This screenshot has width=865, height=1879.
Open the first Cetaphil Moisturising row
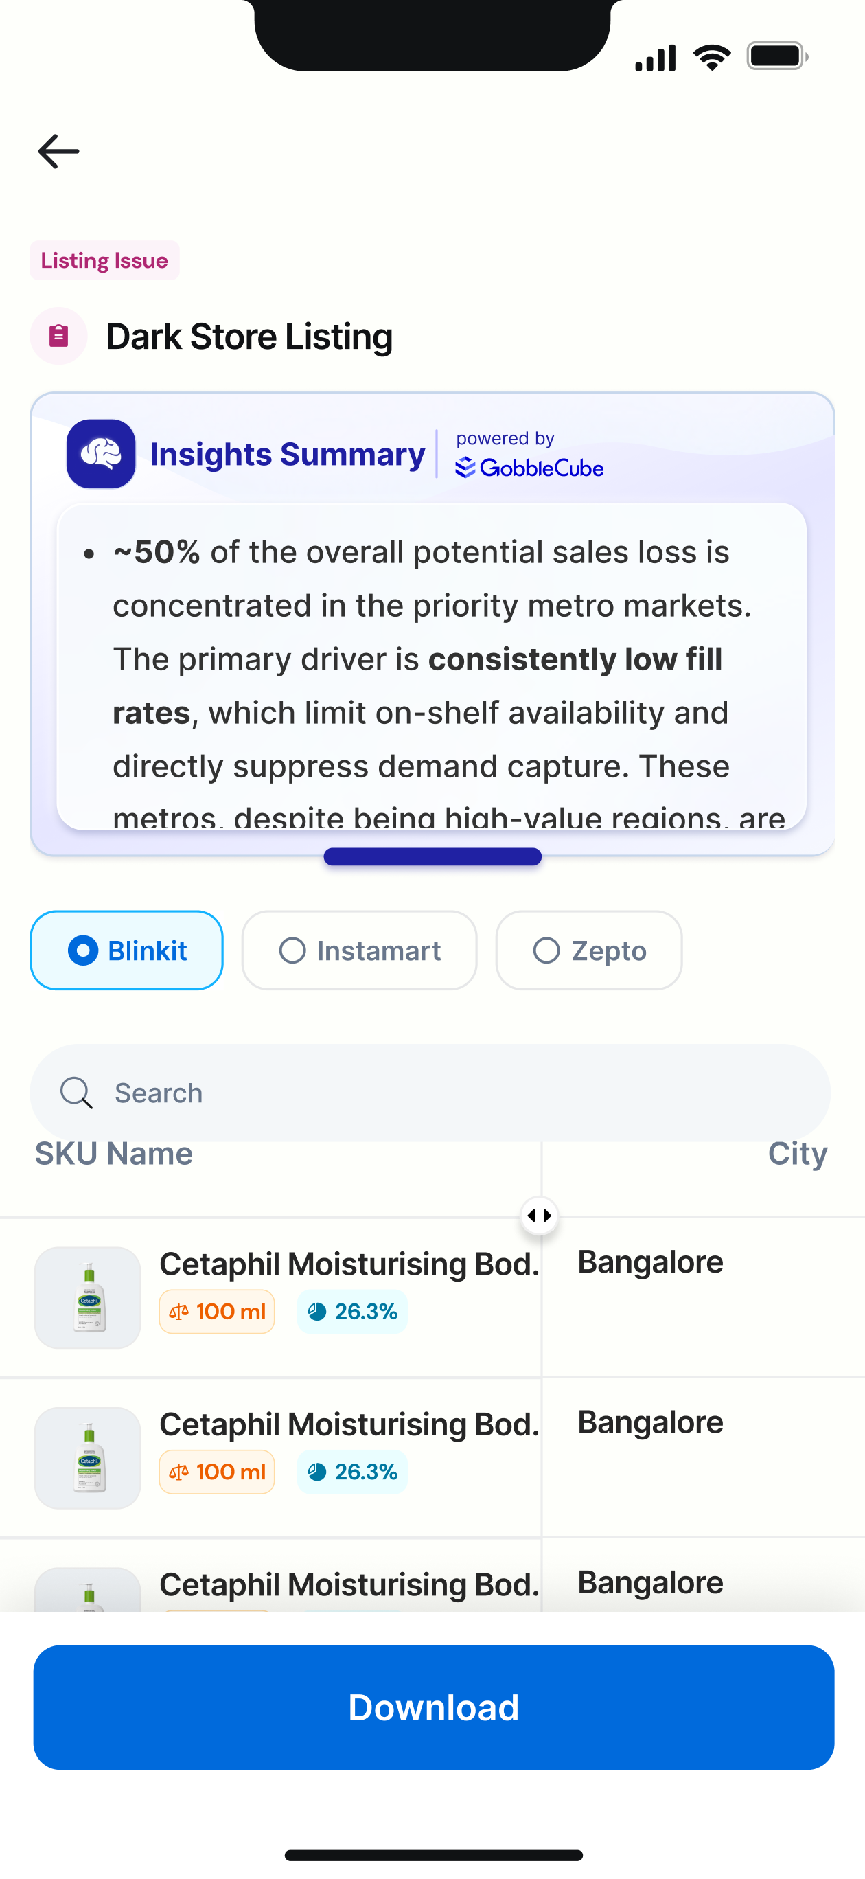click(x=432, y=1297)
